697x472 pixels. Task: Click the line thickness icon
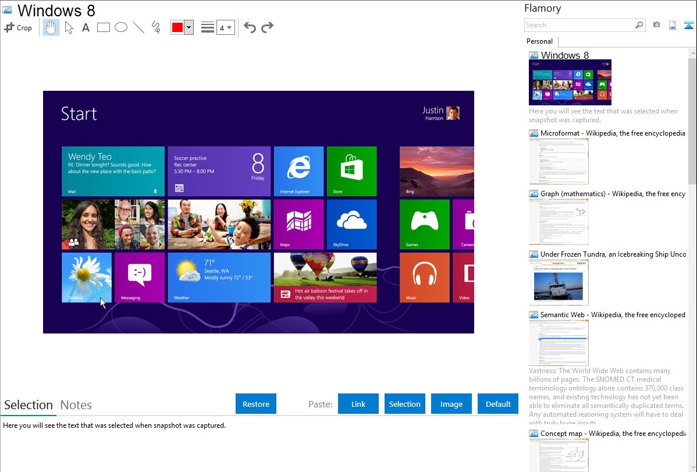(208, 27)
